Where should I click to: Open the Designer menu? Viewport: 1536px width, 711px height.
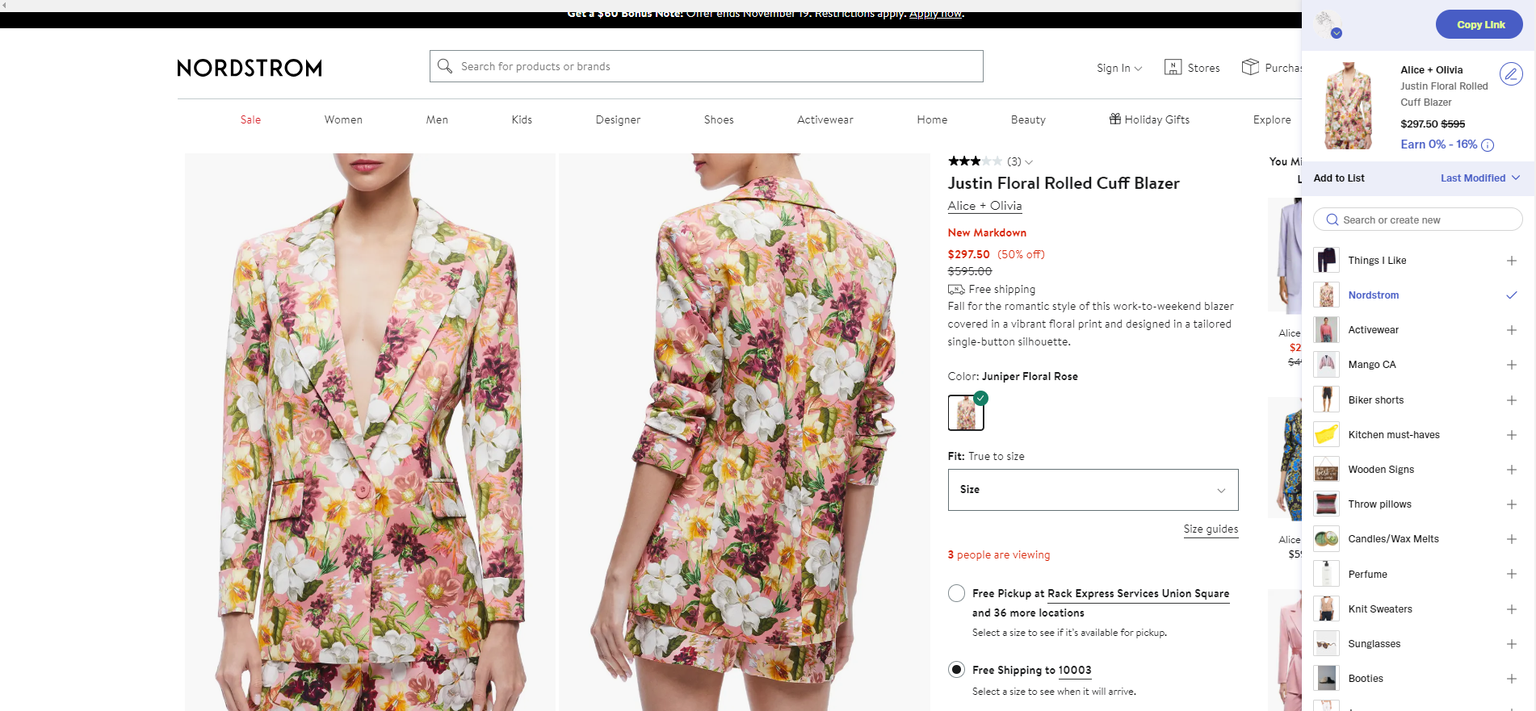[618, 119]
